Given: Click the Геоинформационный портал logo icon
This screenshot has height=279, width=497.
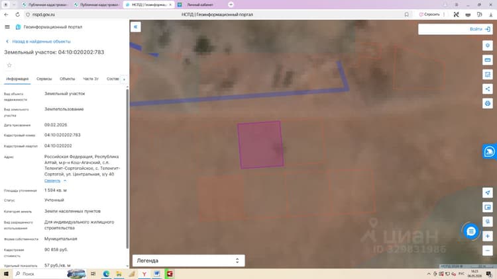Looking at the screenshot, I should [18, 27].
